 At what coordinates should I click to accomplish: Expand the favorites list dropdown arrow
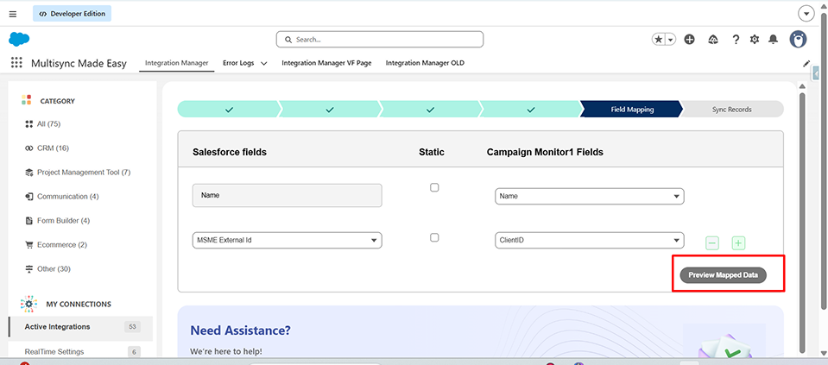pyautogui.click(x=671, y=40)
